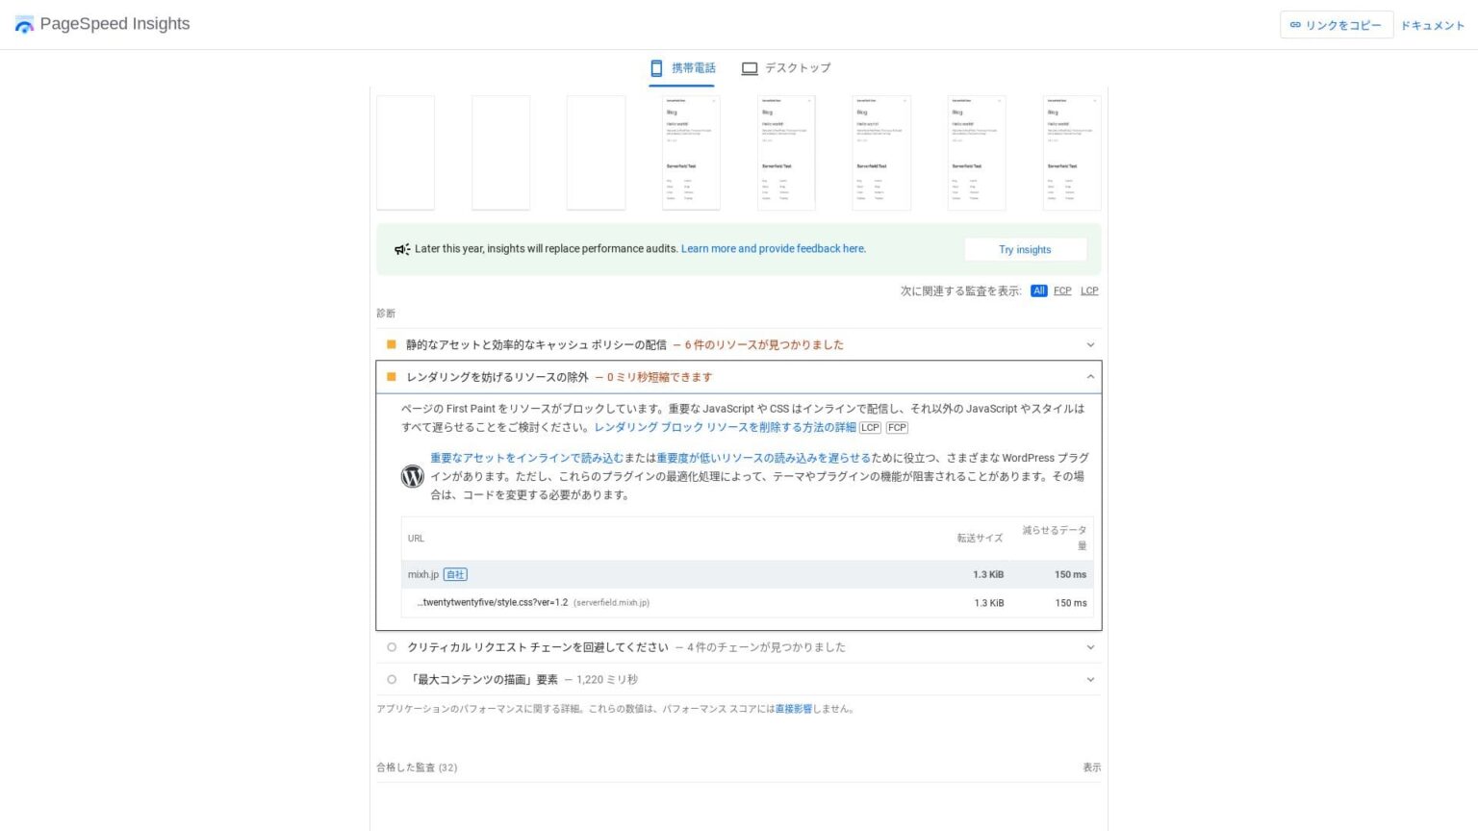Click the circle icon beside 「最大コンテンツの描画」要素

391,679
